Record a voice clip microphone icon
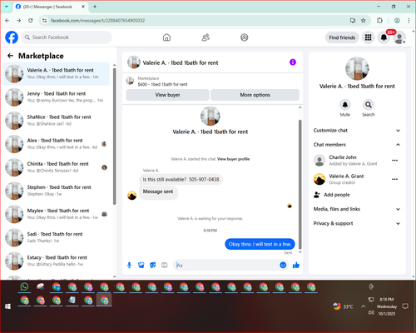 click(129, 265)
